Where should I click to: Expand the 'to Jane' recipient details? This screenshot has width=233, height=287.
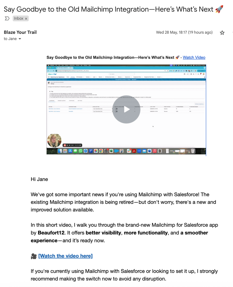tap(20, 39)
